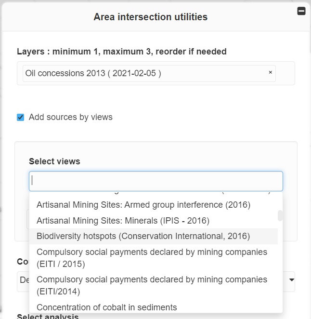
Task: Select Artisanal Mining Sites: Armed group interference (2016)
Action: 143,205
